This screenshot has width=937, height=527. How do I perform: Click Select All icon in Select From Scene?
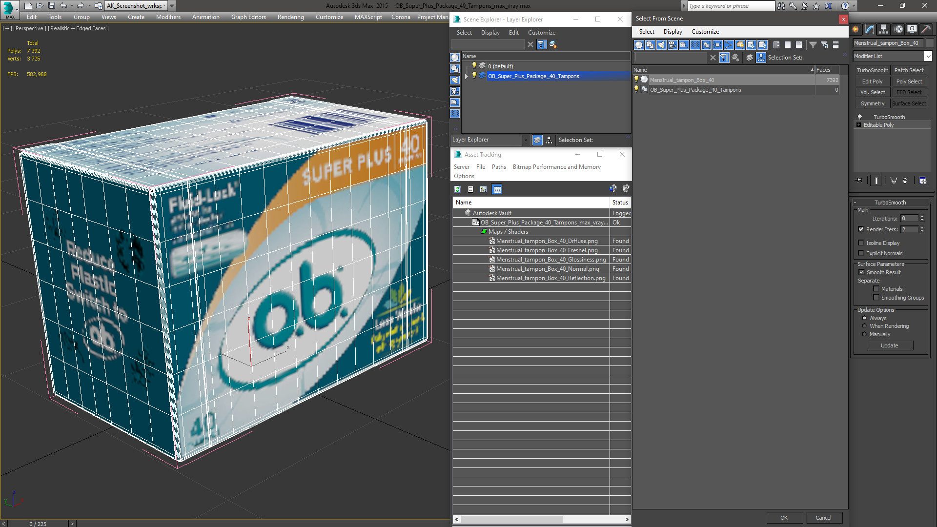click(x=776, y=45)
